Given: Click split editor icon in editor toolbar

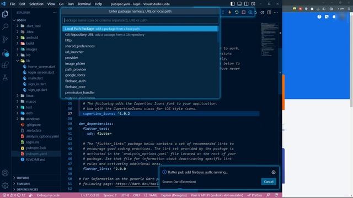Looking at the screenshot, I should coord(269,13).
